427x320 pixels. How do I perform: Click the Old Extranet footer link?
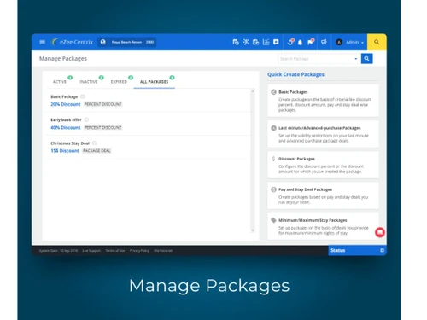point(163,251)
